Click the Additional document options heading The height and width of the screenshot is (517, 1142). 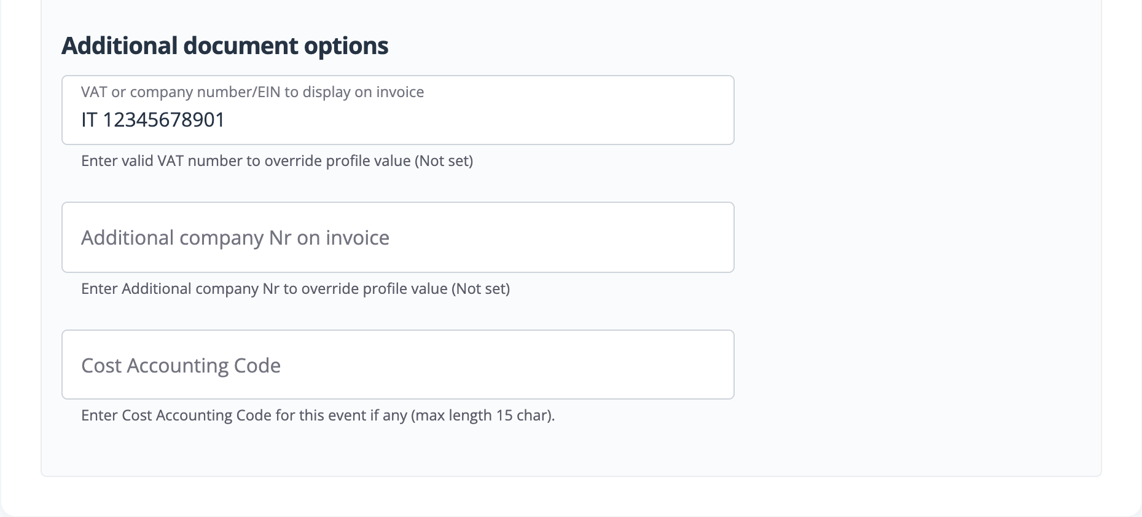[x=225, y=44]
